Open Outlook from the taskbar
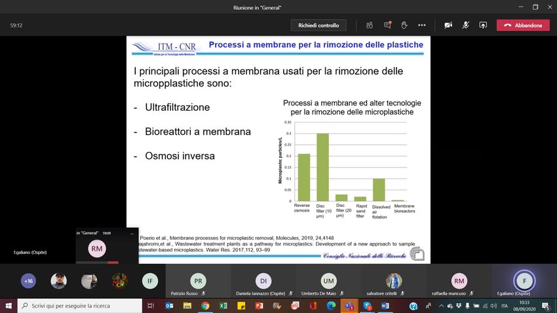557x313 pixels. point(169,306)
